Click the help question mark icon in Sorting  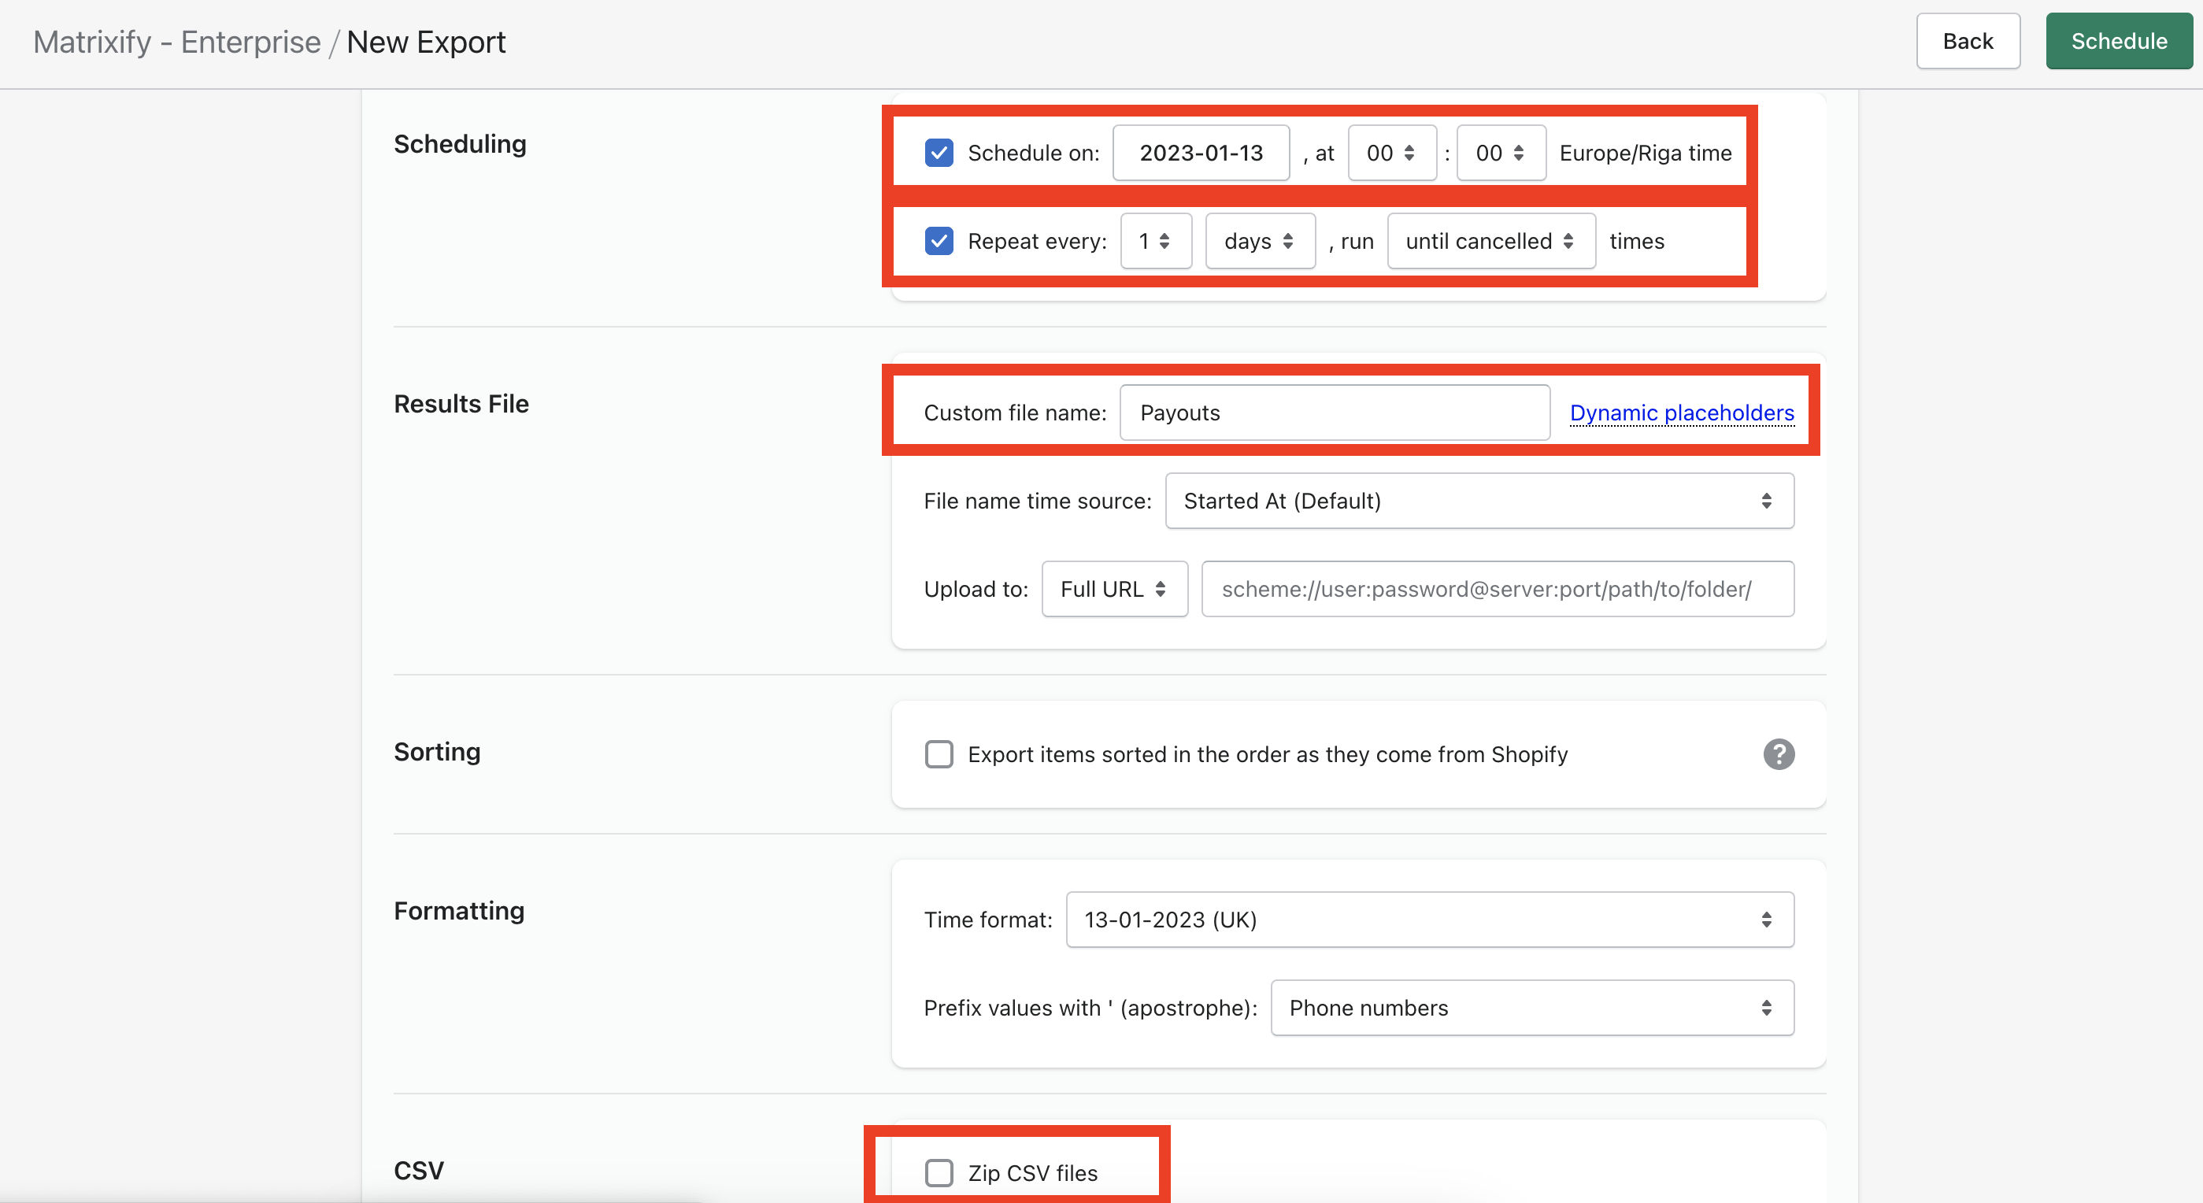1778,754
